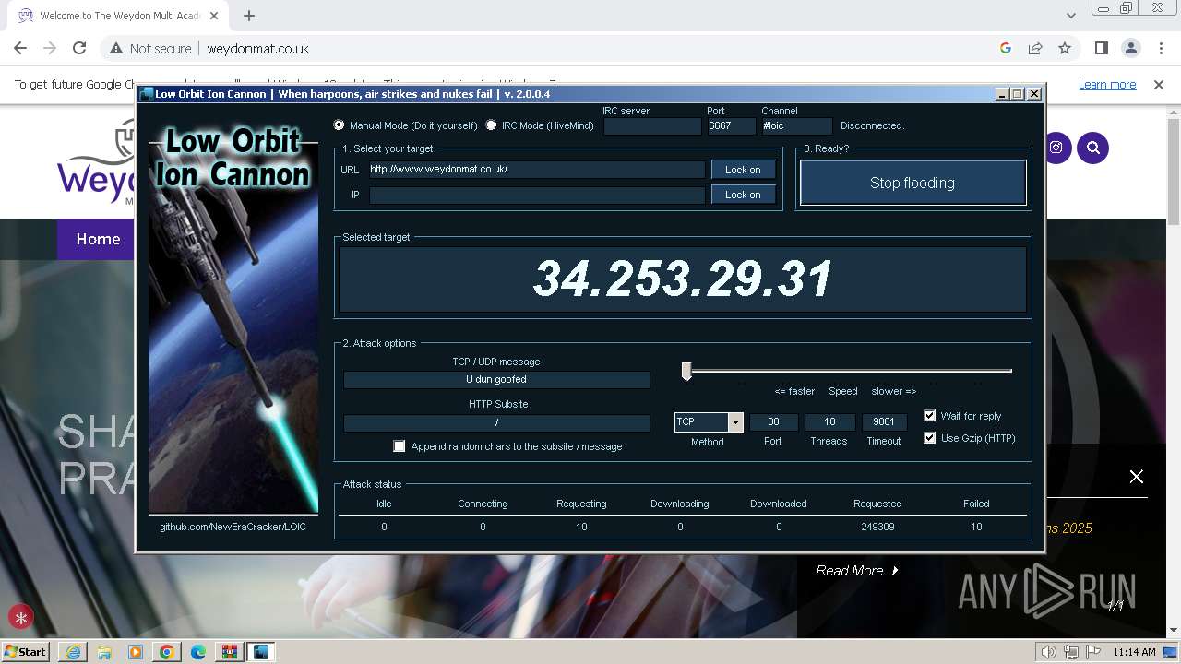Open a new Chrome tab
Viewport: 1181px width, 664px height.
249,16
